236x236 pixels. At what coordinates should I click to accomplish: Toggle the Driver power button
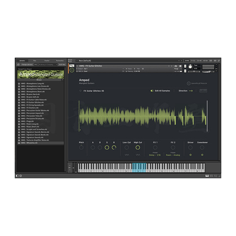[191, 155]
